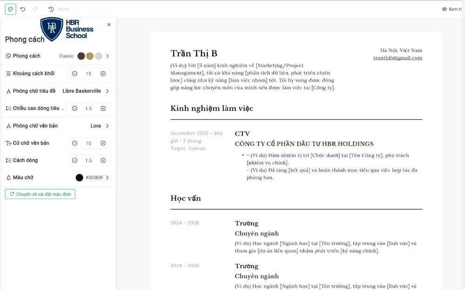This screenshot has width=465, height=290.
Task: Click the Trần Thị B name heading
Action: coord(194,53)
